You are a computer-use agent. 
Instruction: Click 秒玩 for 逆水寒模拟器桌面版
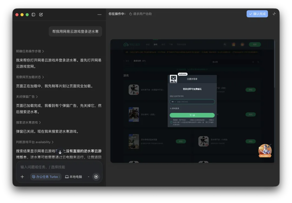(x=181, y=141)
